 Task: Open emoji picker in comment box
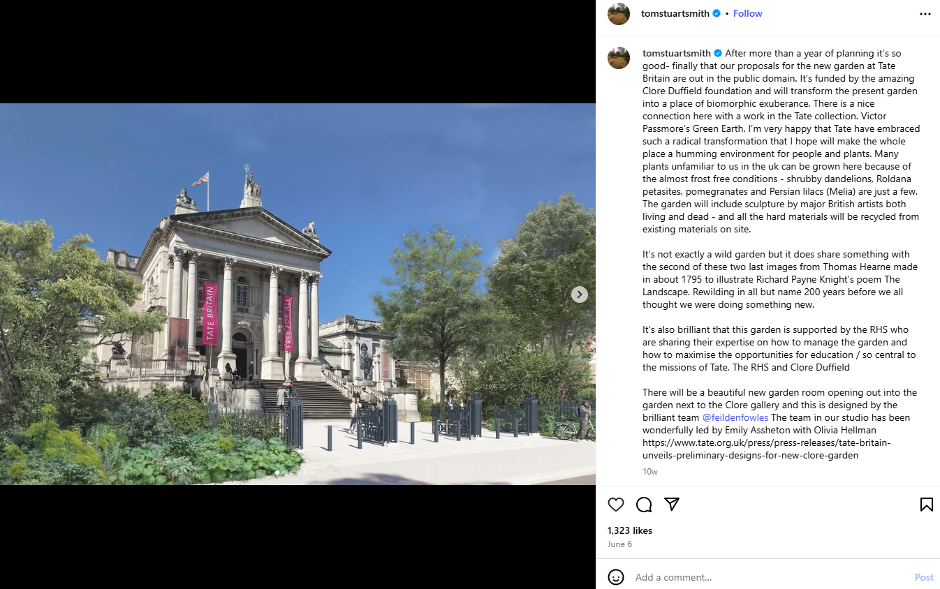[616, 577]
